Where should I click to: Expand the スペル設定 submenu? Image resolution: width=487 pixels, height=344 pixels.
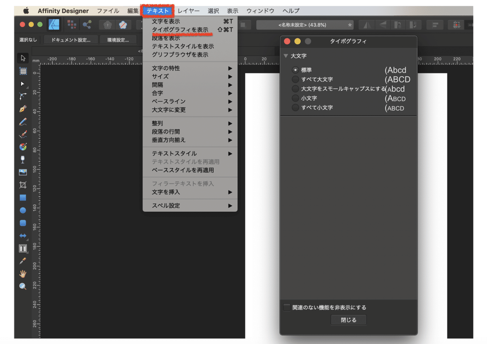(x=190, y=206)
